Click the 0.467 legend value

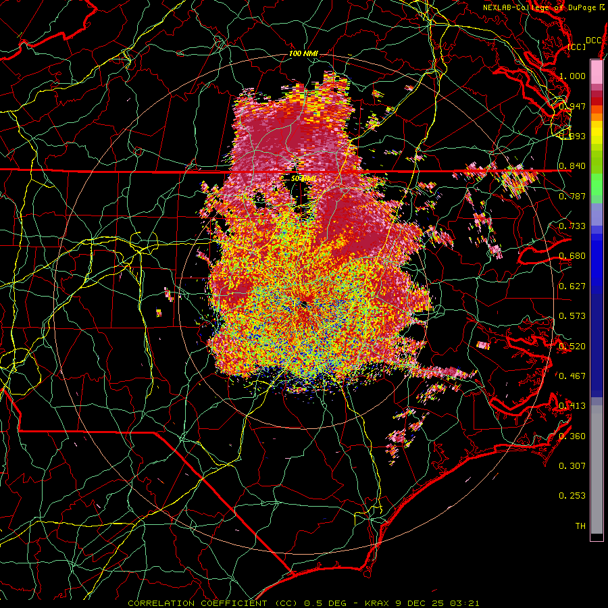(x=572, y=376)
